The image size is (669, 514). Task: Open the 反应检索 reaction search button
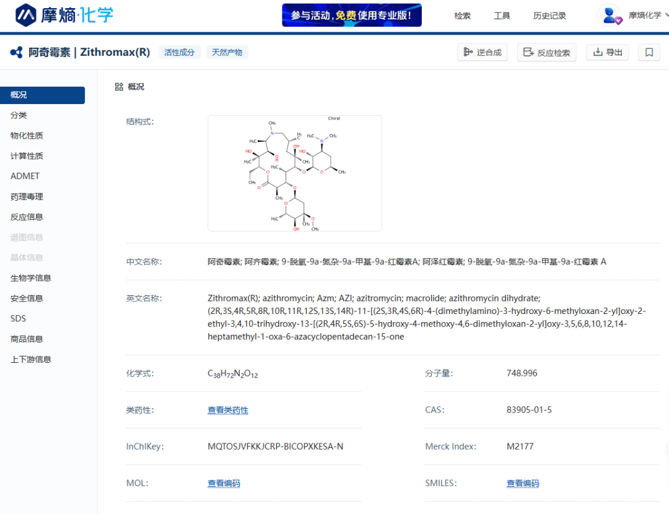pos(546,53)
